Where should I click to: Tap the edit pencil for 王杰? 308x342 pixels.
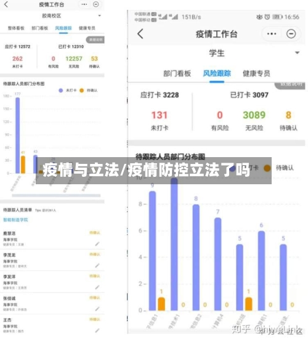97,331
